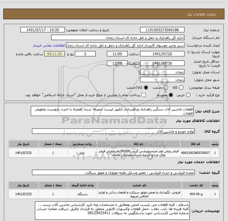The image size is (228, 221).
Task: Click the service quantity cell showing 1
Action: tap(53, 194)
